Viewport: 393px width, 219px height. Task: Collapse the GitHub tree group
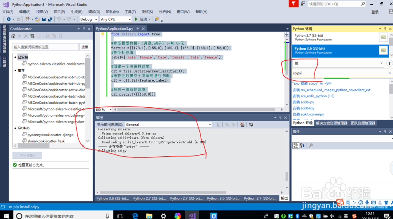pos(15,128)
